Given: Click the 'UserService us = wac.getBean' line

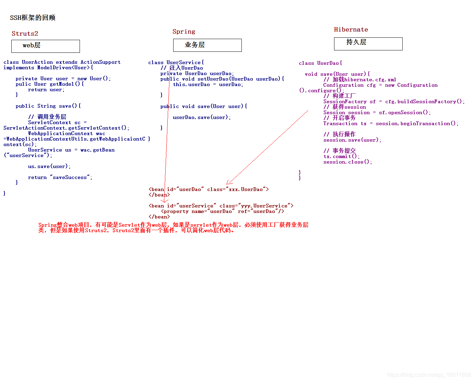Looking at the screenshot, I should (x=71, y=150).
